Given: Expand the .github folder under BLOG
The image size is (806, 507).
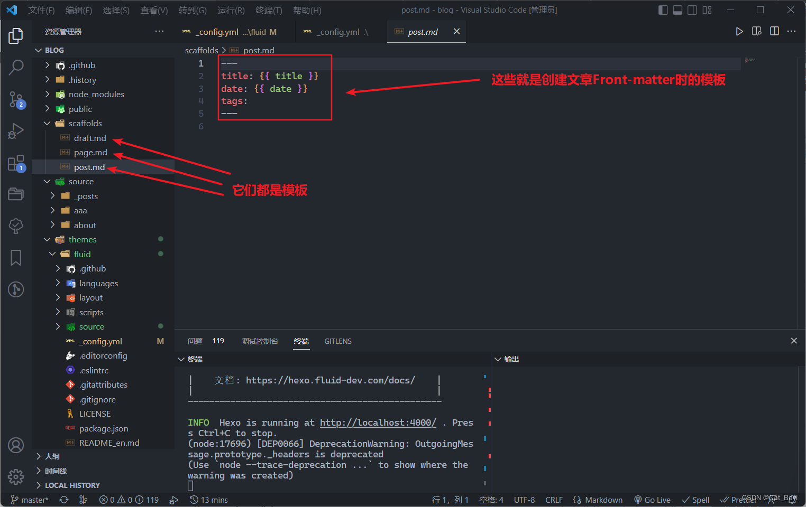Looking at the screenshot, I should click(x=103, y=65).
